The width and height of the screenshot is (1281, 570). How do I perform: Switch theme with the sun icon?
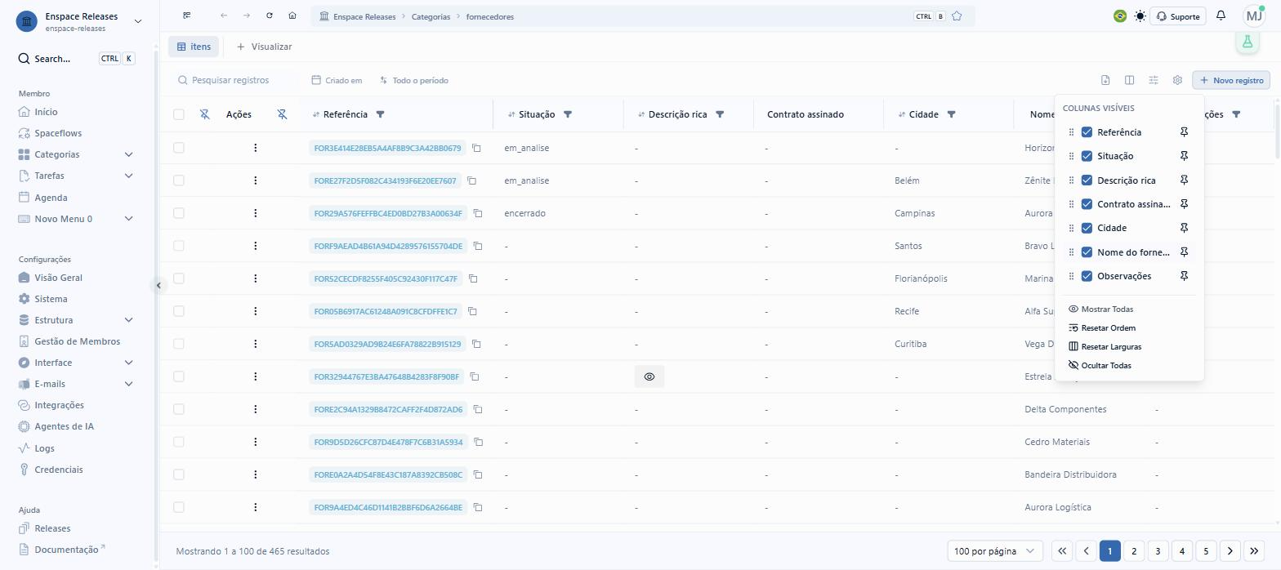(x=1140, y=16)
